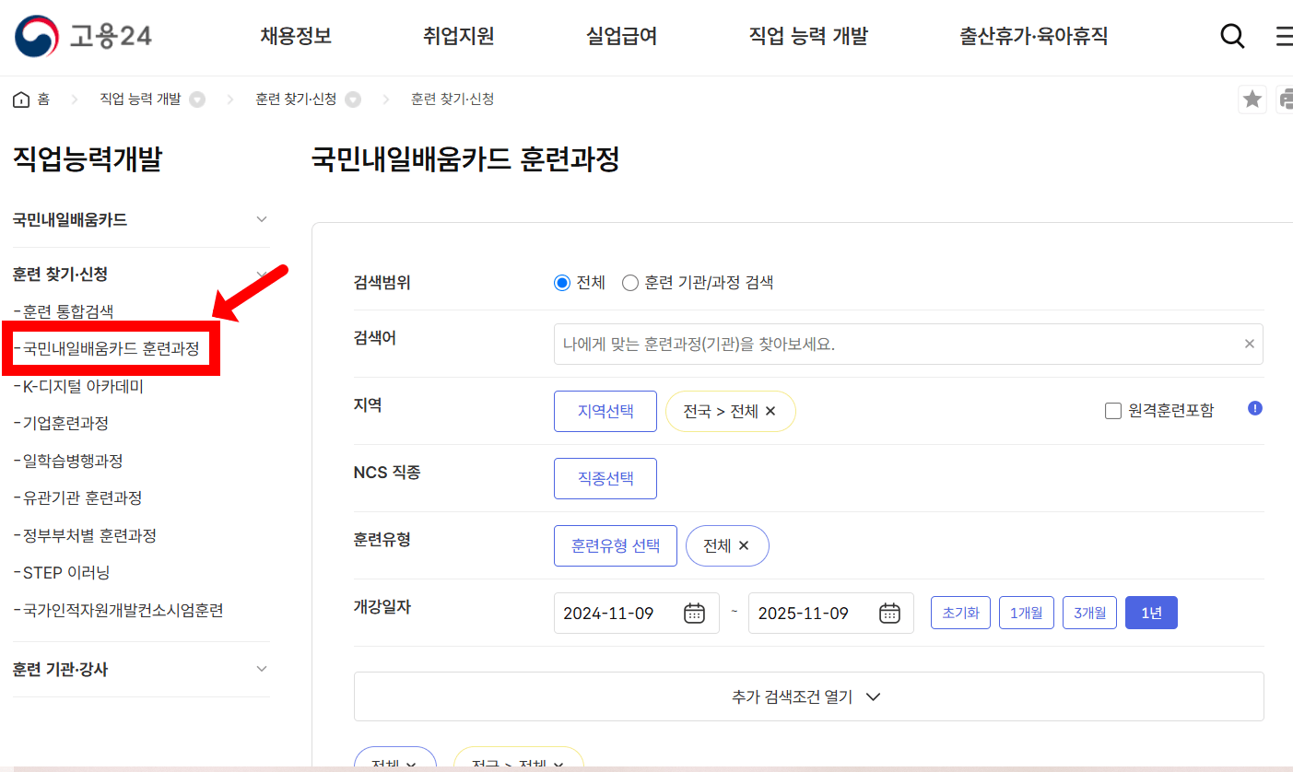Clear the search keyword with X icon
The height and width of the screenshot is (772, 1293).
pos(1250,344)
